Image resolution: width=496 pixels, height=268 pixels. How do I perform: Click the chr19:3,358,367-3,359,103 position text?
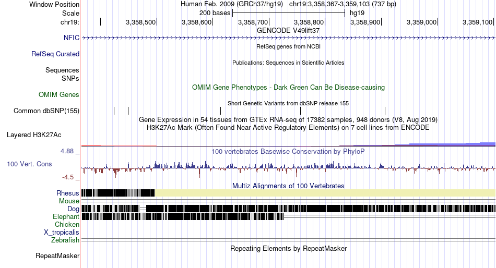tap(343, 4)
